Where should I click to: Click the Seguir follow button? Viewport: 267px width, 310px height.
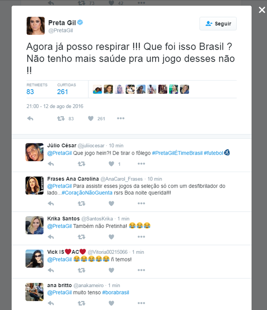point(218,24)
